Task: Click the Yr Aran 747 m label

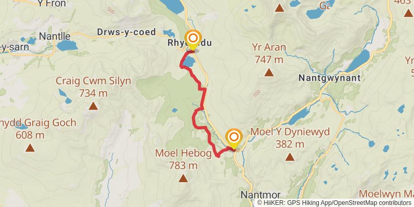Action: tap(269, 54)
